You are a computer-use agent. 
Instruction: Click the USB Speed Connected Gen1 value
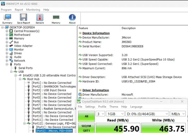click(x=140, y=64)
